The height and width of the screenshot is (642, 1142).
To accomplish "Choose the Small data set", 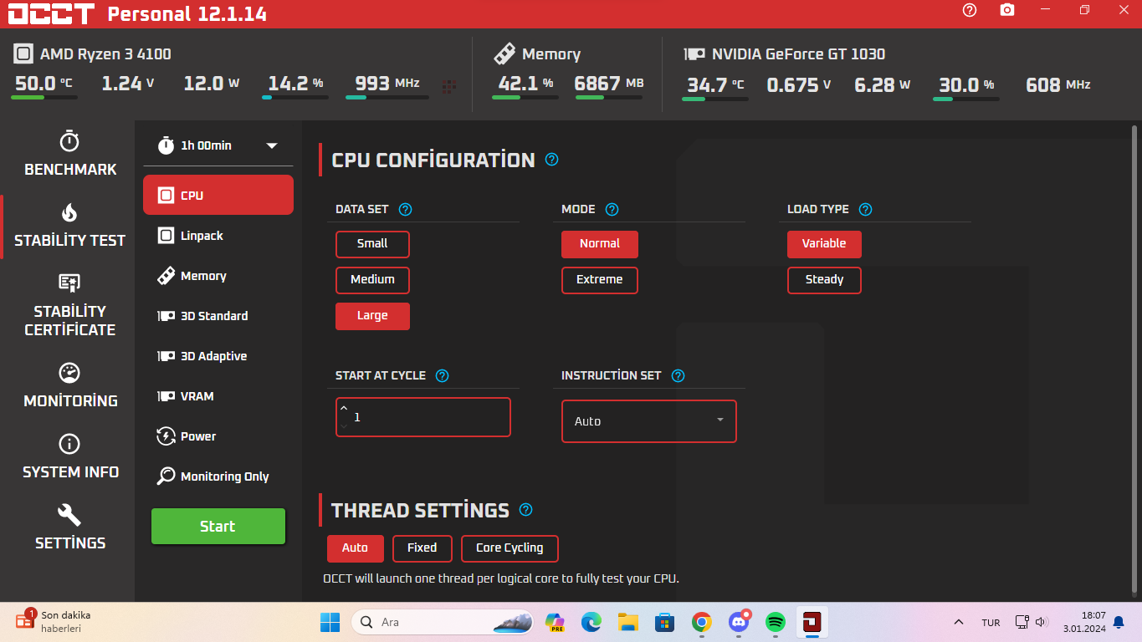I will click(x=372, y=244).
